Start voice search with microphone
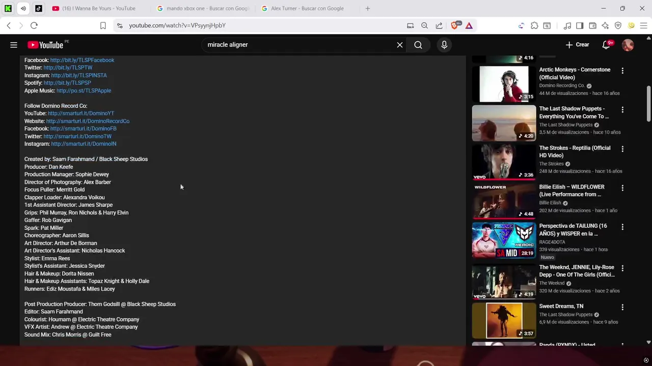652x366 pixels. (x=444, y=45)
